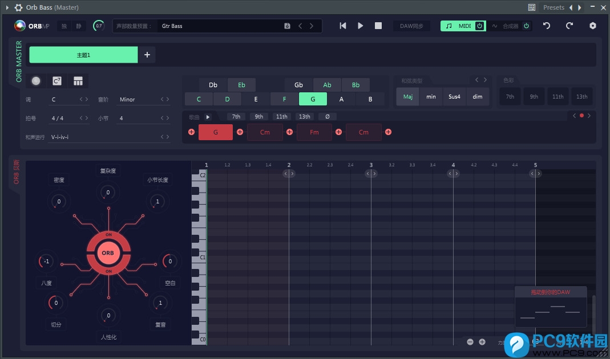610x359 pixels.
Task: Select the Maj chord type
Action: 407,97
